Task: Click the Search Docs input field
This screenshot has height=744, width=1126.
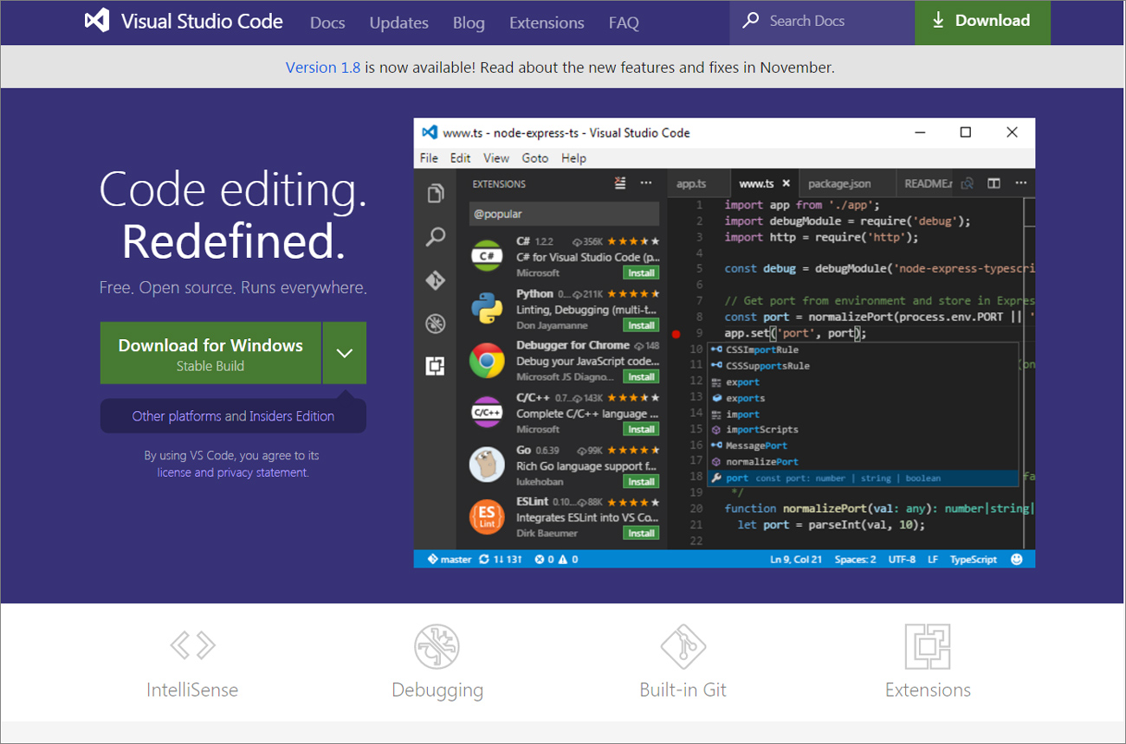Action: tap(822, 22)
